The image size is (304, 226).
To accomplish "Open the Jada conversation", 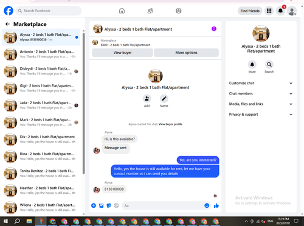I will point(41,105).
